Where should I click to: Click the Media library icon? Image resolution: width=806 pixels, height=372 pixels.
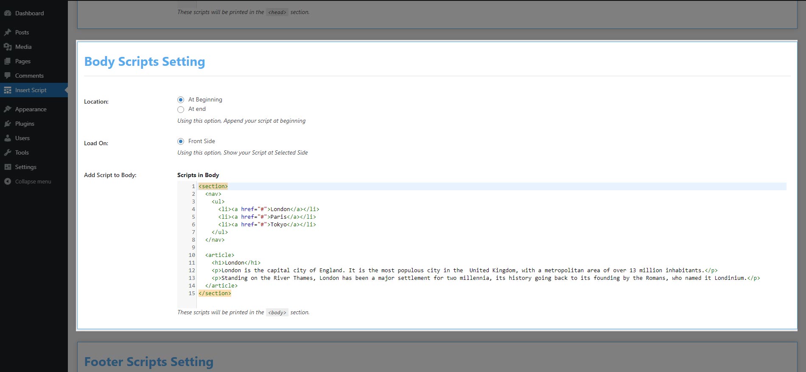pyautogui.click(x=8, y=47)
